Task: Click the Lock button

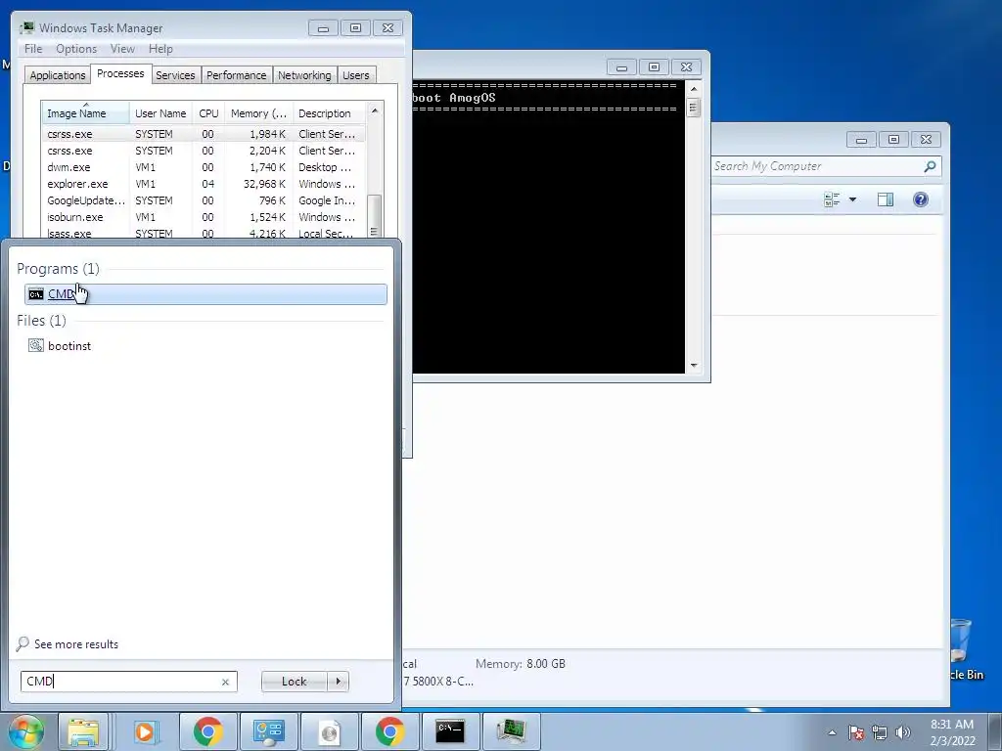Action: point(294,682)
